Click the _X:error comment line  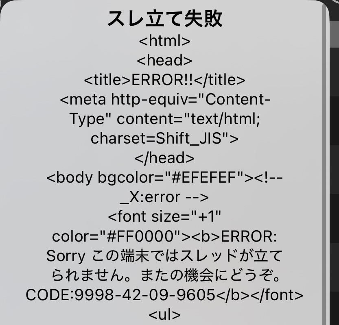click(164, 197)
